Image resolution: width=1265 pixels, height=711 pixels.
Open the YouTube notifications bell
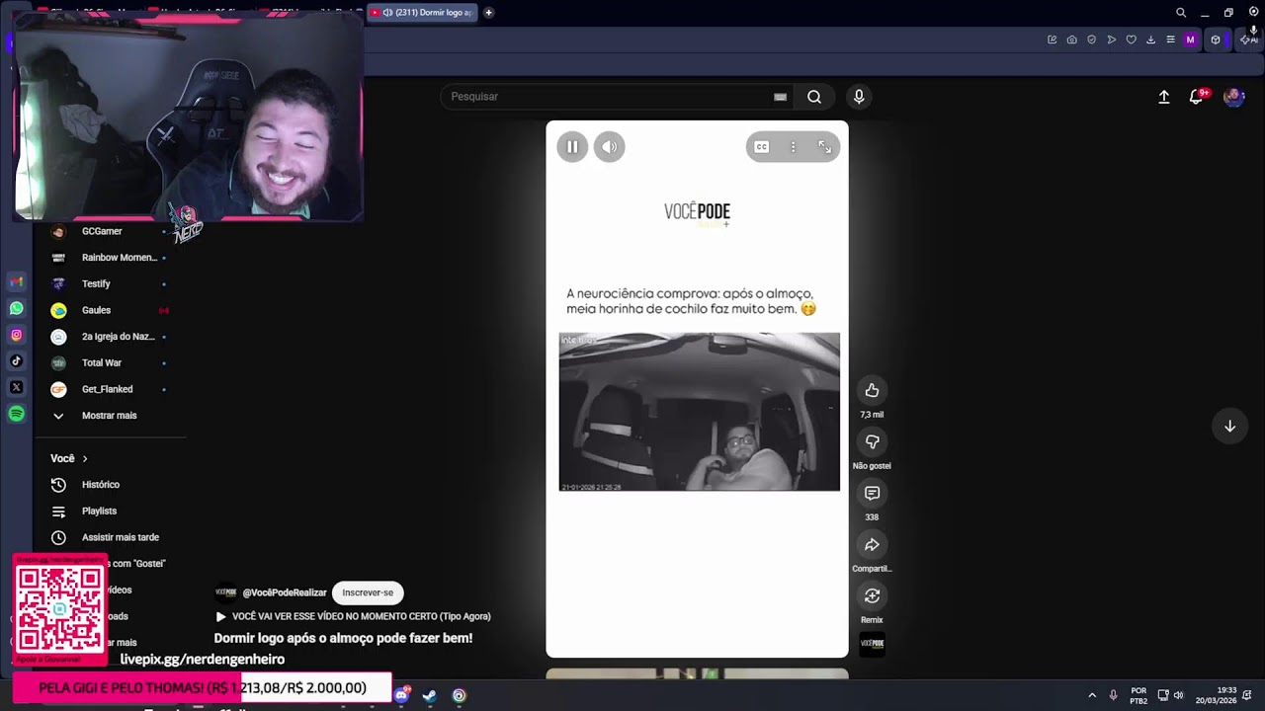pos(1197,97)
